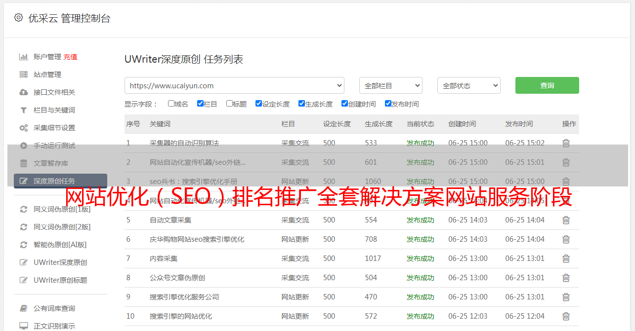635x331 pixels.
Task: Click the gear icon beside 优采云 管理控制台
Action: coord(18,18)
